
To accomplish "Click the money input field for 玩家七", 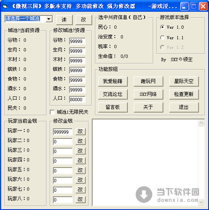I will [63, 190].
